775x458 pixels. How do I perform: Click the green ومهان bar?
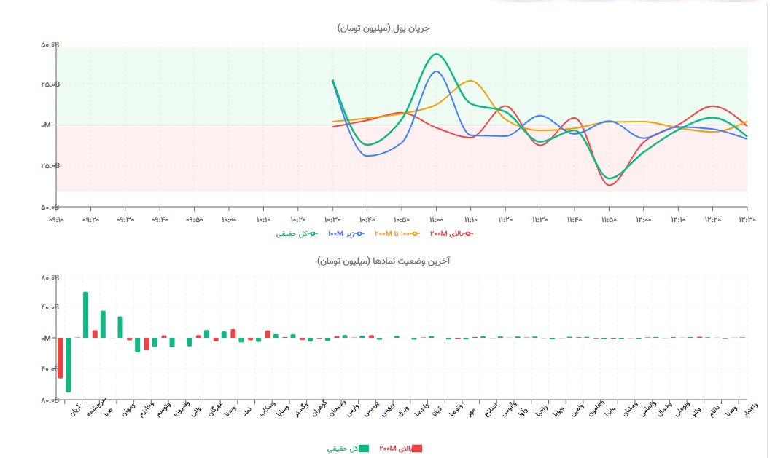pos(120,327)
